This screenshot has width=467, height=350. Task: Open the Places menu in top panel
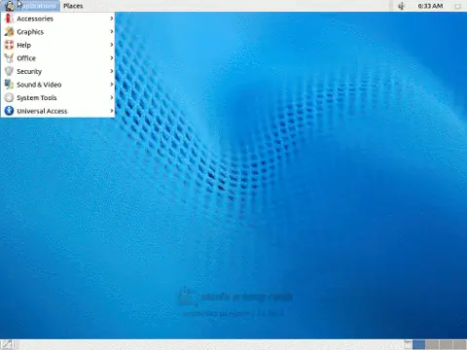(x=73, y=6)
